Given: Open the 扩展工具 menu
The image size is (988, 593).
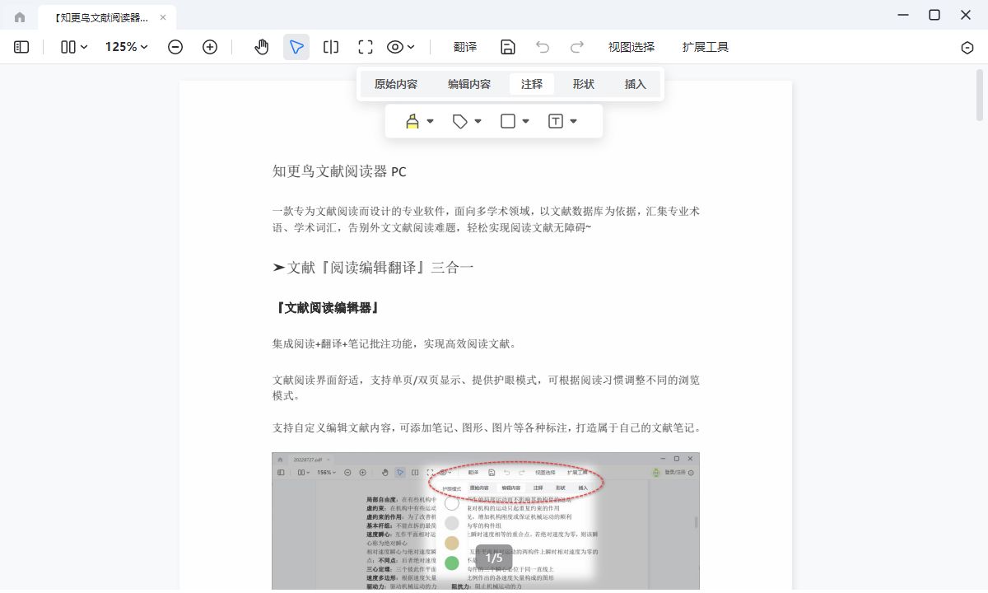Looking at the screenshot, I should [706, 47].
